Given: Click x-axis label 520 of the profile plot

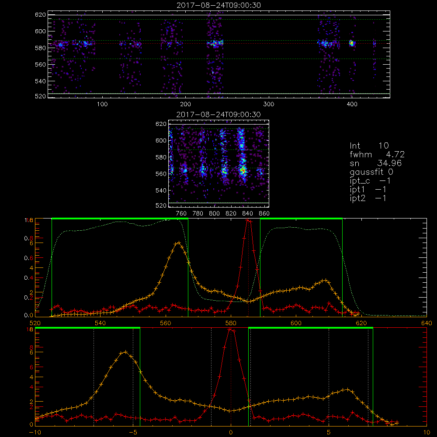Looking at the screenshot, I should coord(35,323).
